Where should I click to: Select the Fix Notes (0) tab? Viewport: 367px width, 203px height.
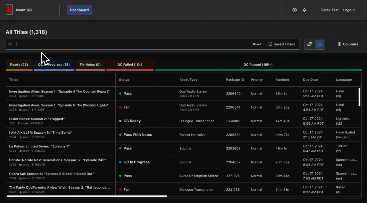pos(90,65)
